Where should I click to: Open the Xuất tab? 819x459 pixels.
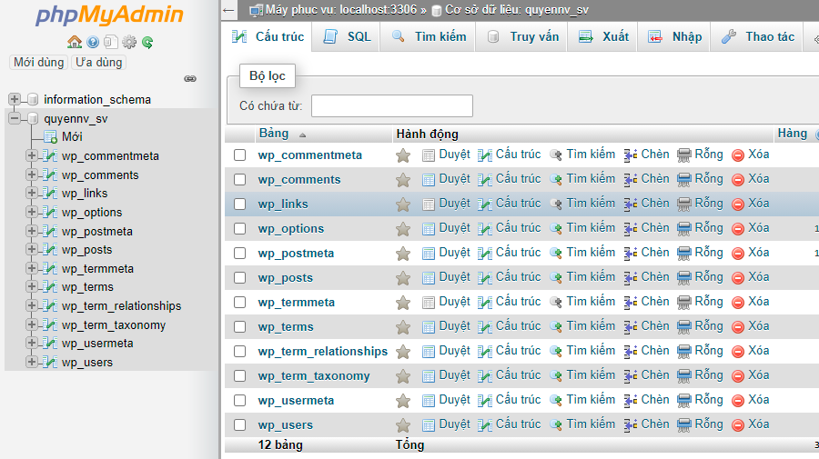point(604,37)
